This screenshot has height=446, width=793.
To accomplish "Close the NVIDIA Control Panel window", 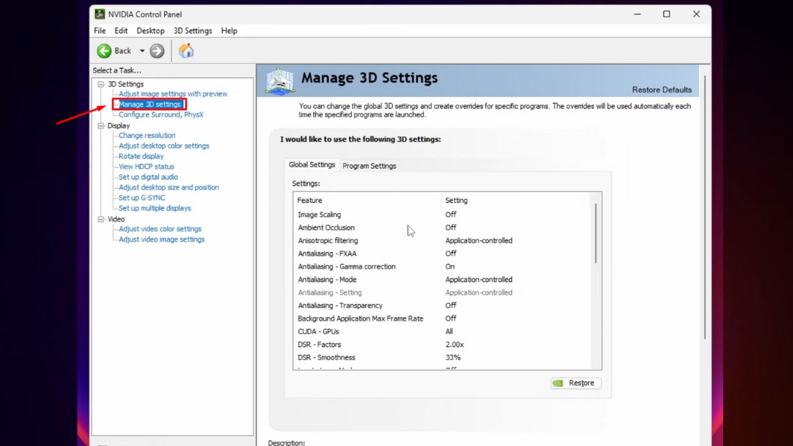I will (696, 14).
